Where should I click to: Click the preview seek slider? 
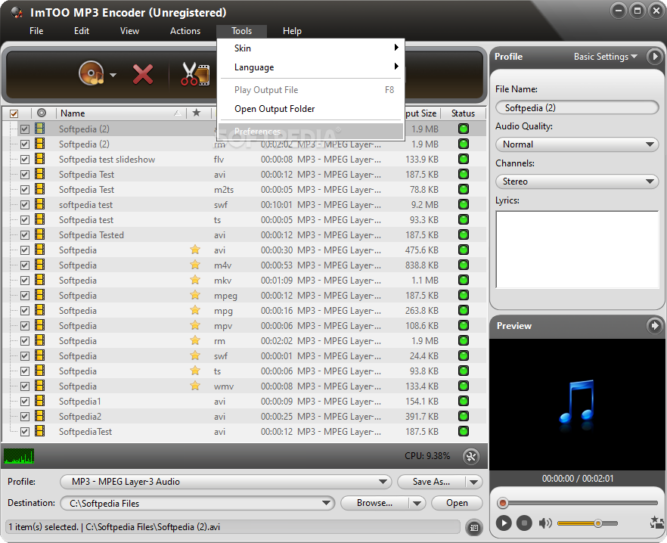click(x=578, y=503)
